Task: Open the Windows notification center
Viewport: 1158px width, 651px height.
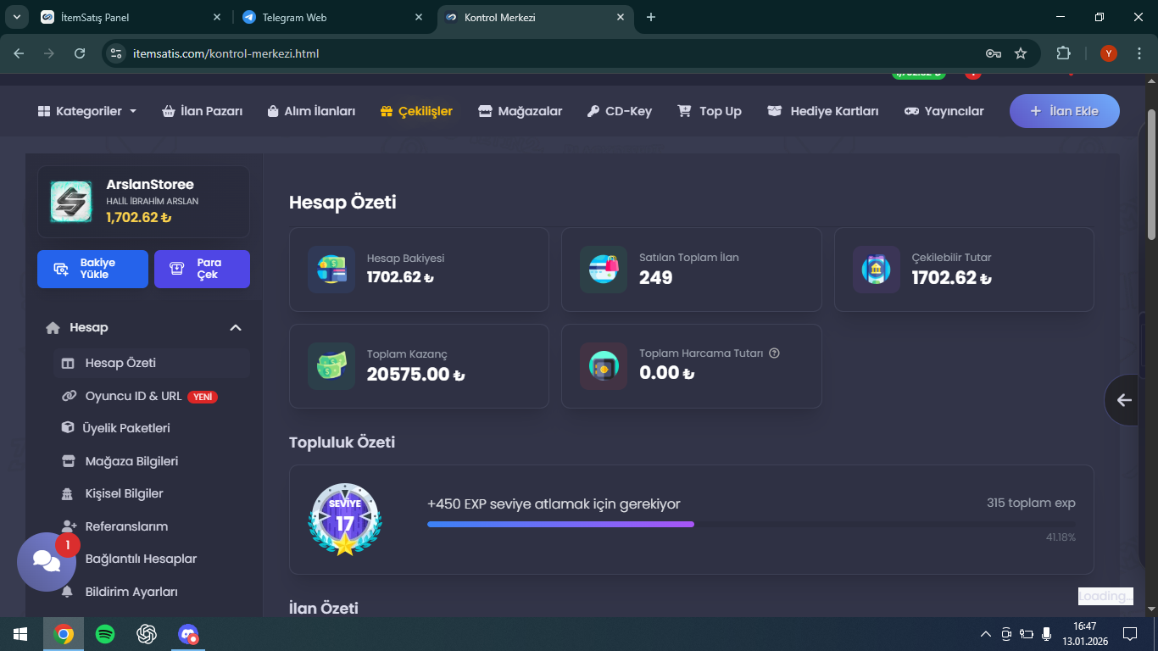Action: 1130,634
